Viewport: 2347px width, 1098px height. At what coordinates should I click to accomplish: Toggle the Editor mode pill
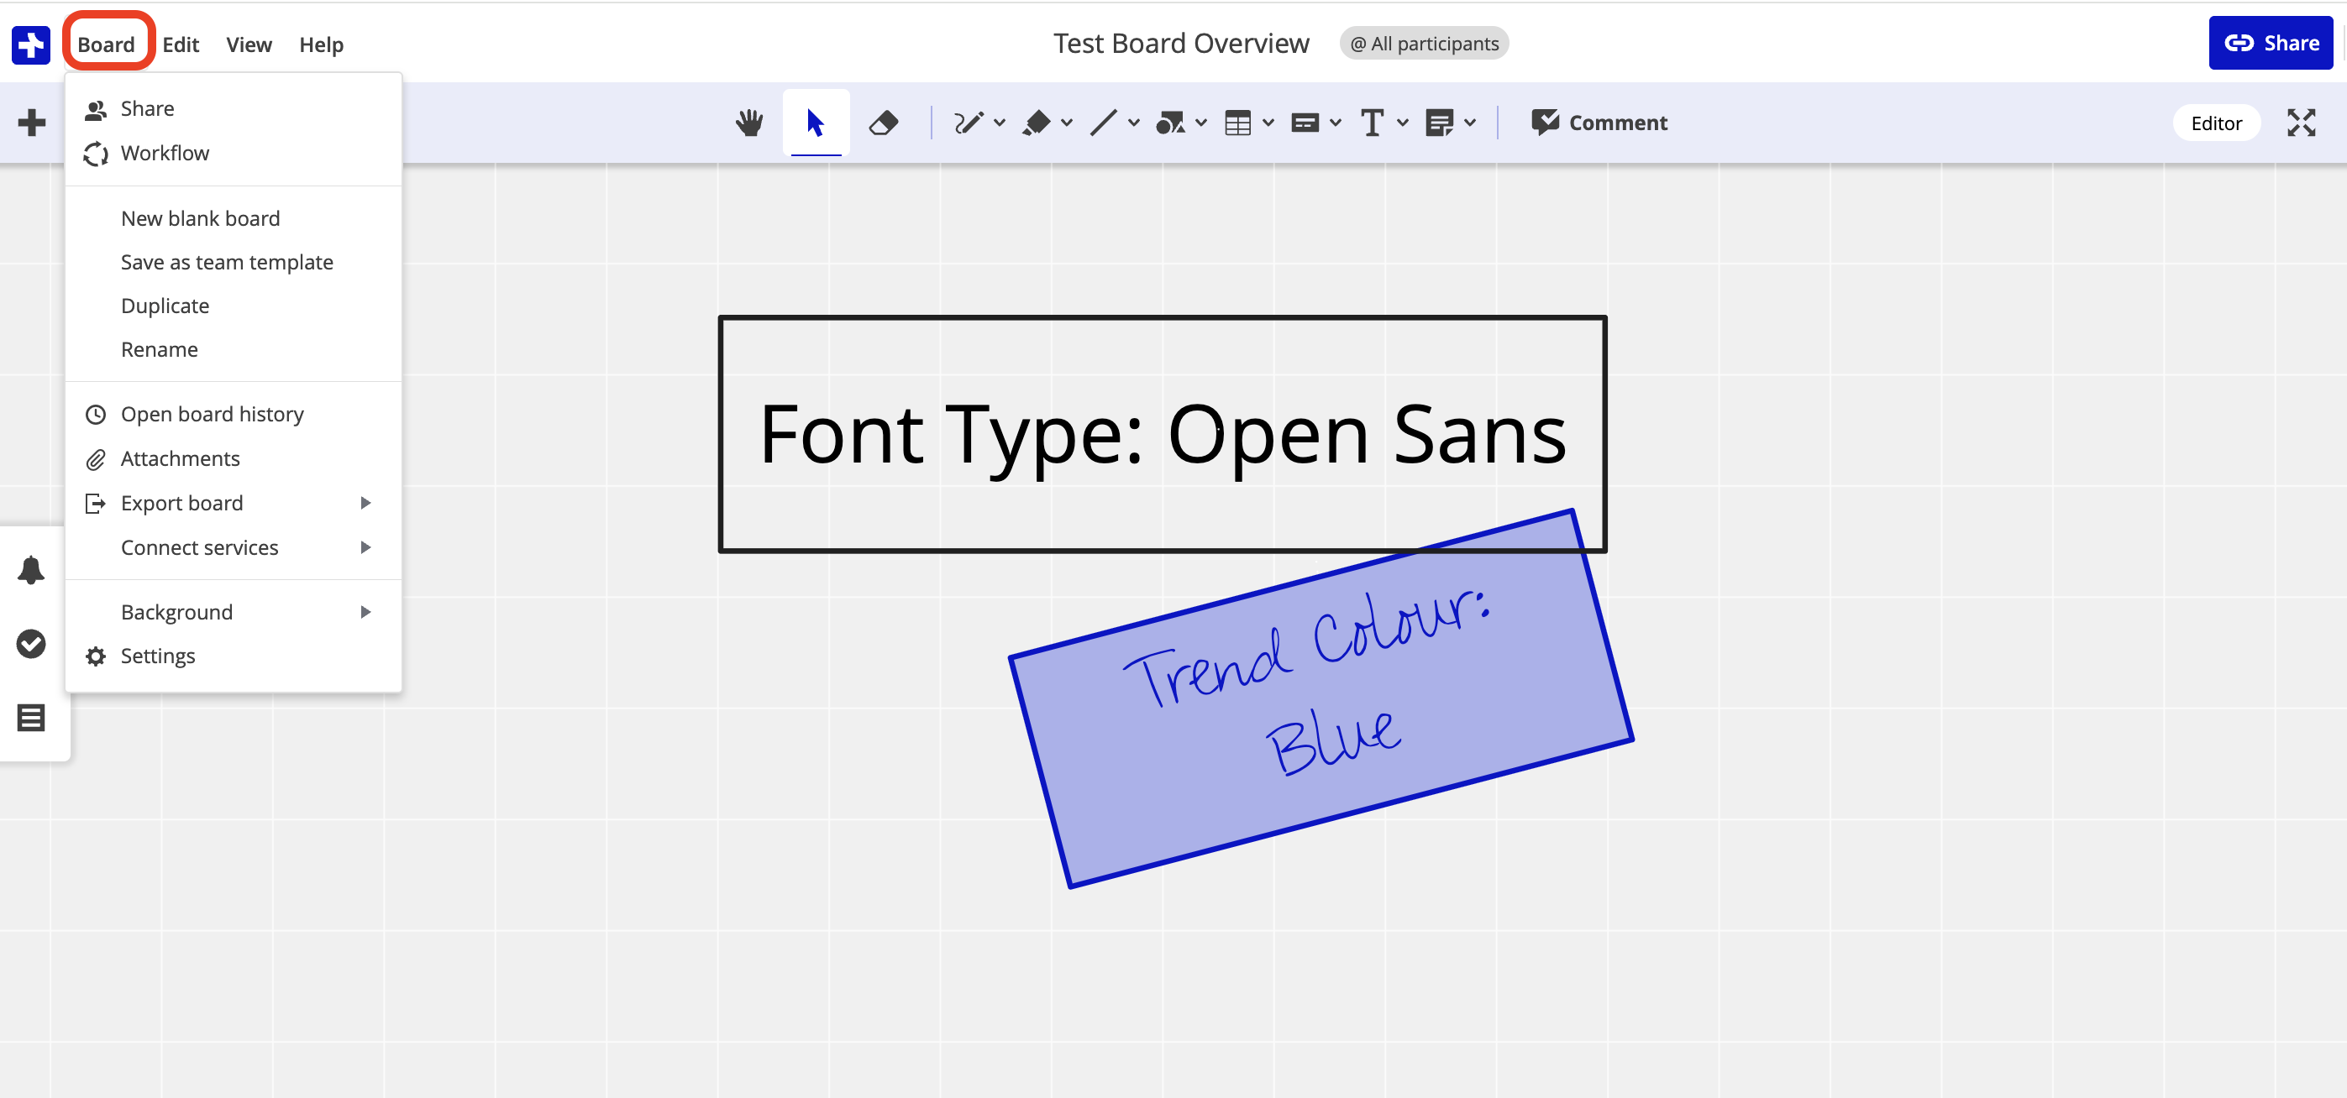[2216, 123]
